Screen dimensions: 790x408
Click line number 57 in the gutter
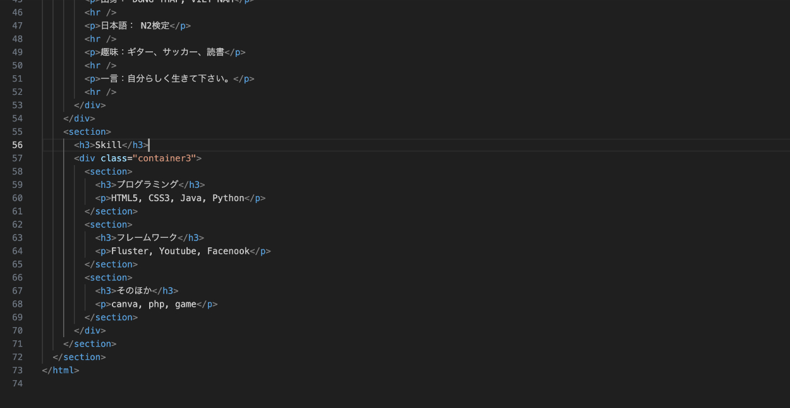coord(17,158)
